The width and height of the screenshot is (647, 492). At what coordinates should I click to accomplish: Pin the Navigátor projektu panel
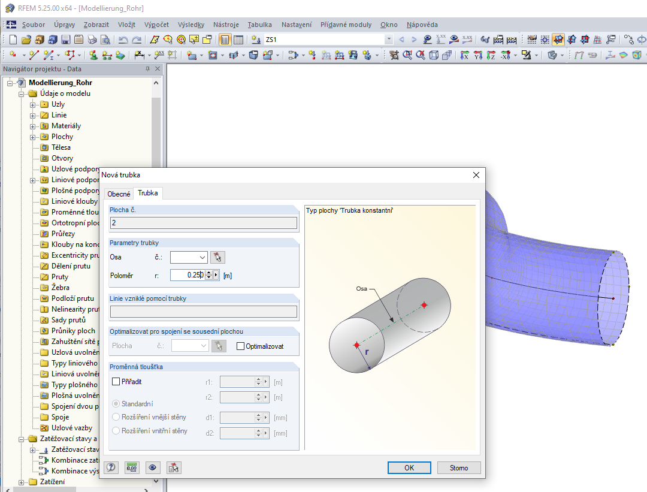[x=147, y=68]
